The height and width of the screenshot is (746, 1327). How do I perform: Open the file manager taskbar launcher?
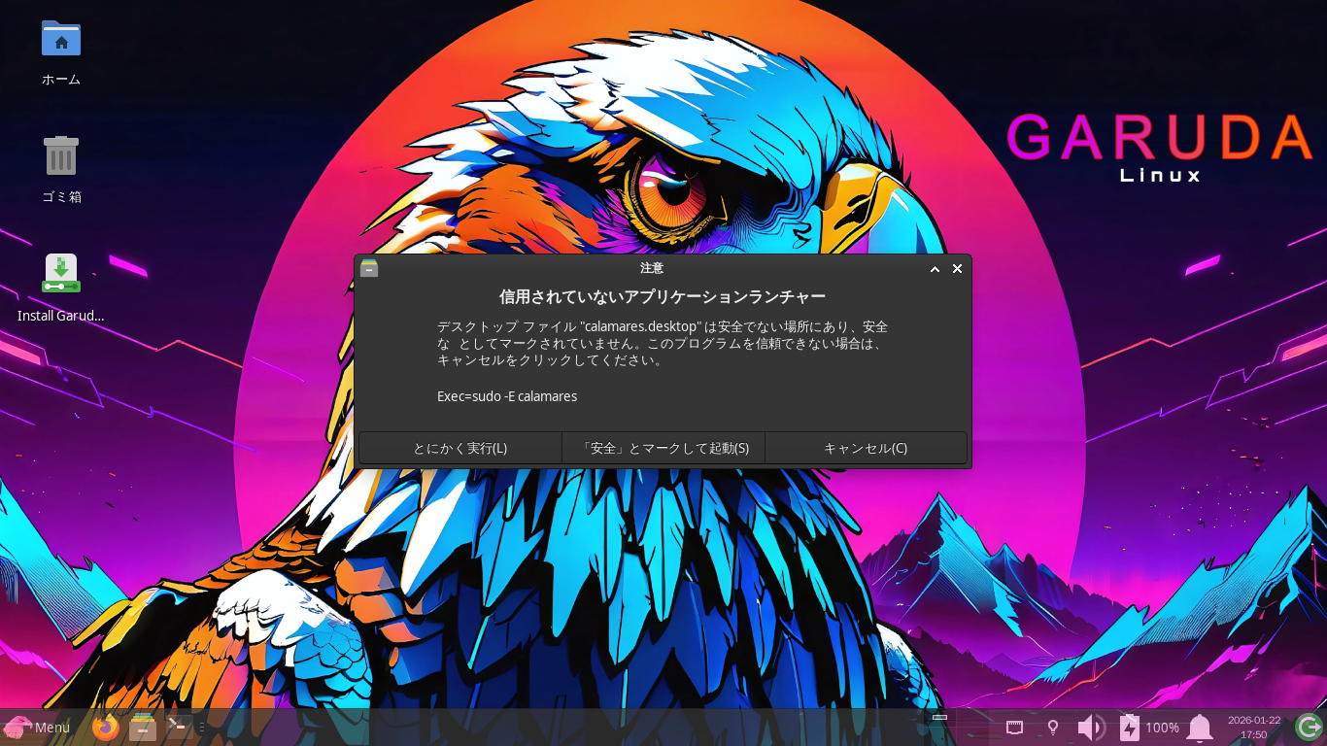coord(143,727)
